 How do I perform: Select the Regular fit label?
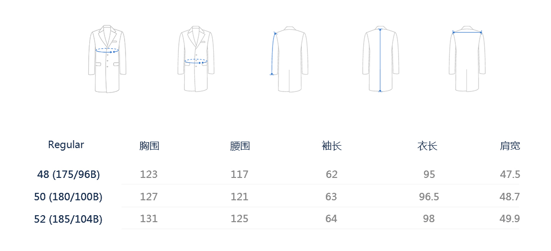66,145
